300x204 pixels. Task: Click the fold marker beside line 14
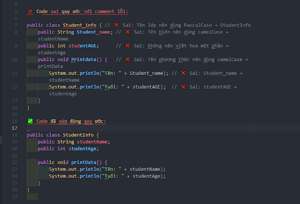(x=23, y=108)
